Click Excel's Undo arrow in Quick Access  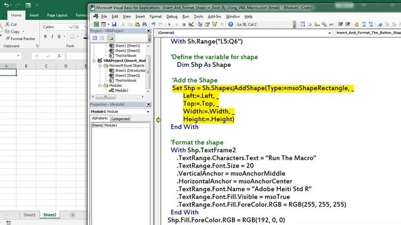(6, 5)
